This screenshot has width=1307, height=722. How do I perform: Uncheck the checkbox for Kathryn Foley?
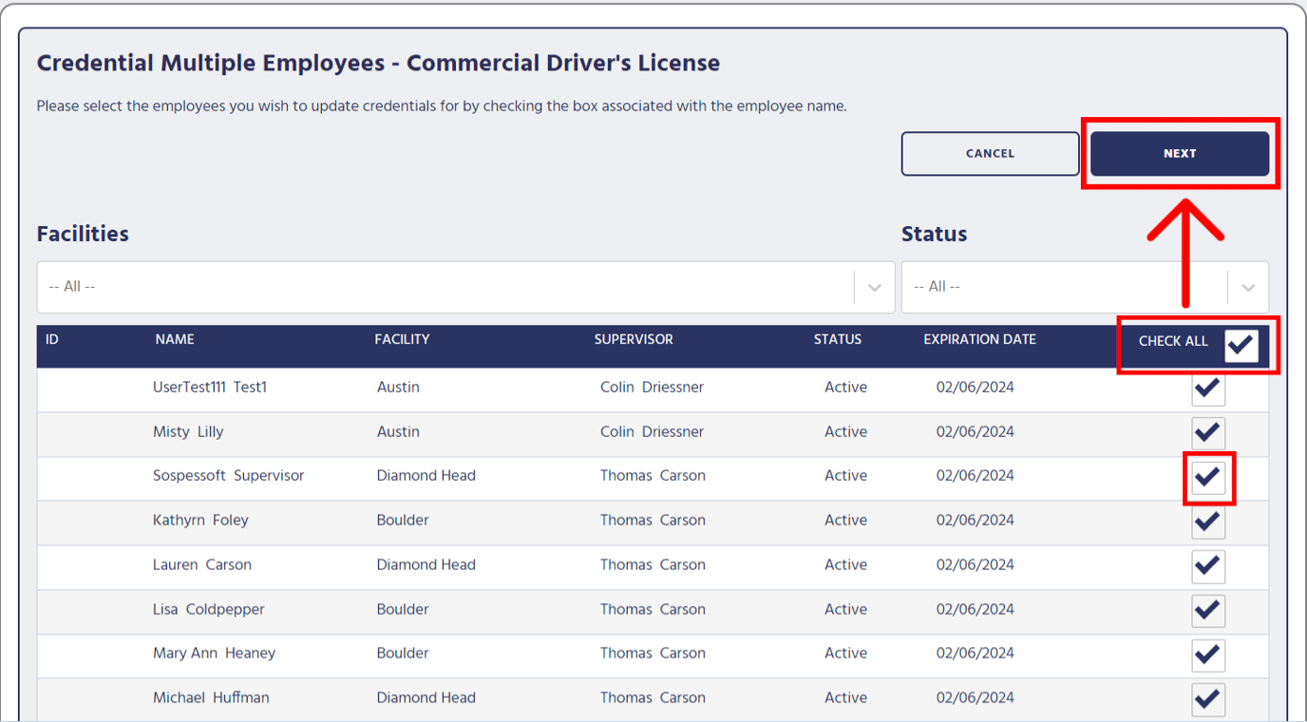coord(1208,522)
